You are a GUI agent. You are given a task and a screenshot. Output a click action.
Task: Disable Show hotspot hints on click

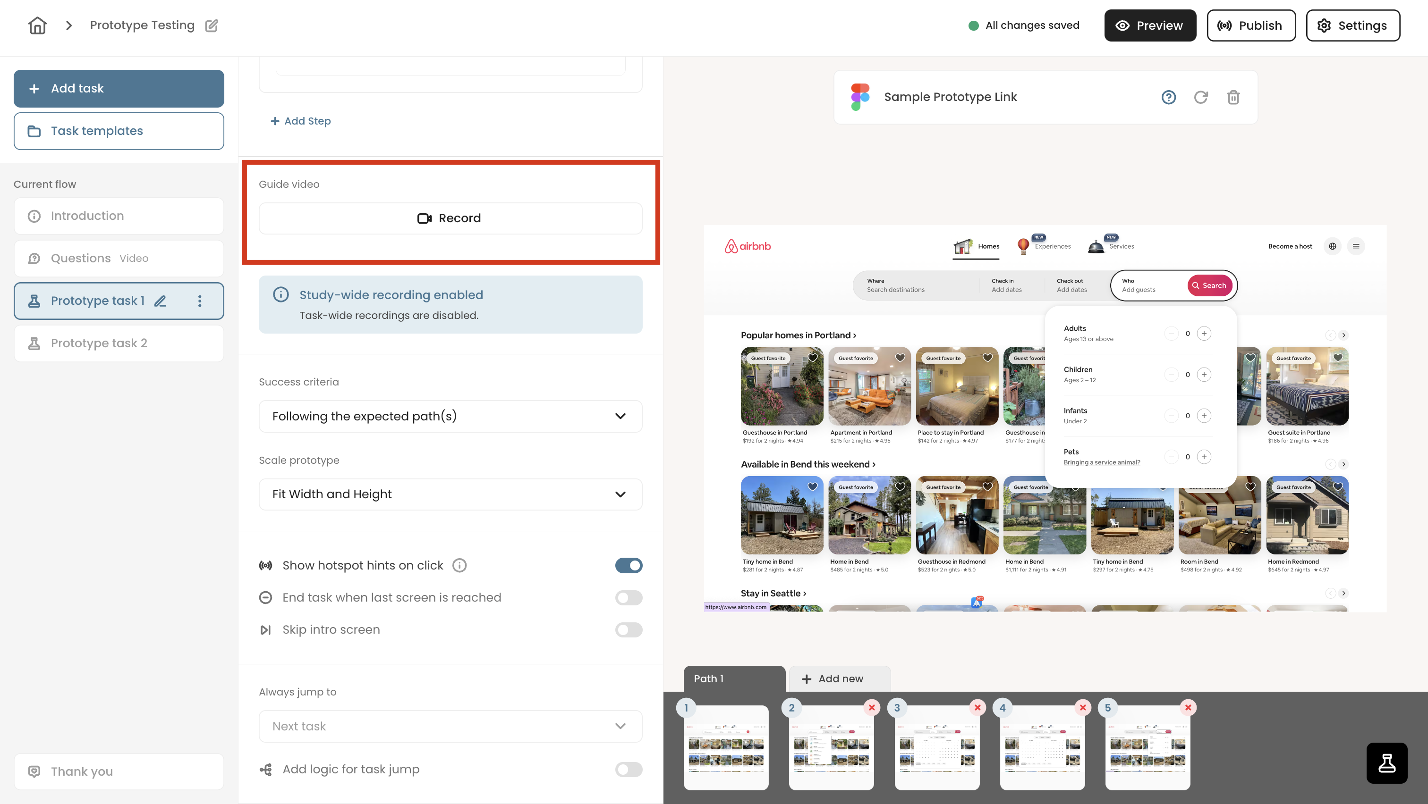click(629, 565)
